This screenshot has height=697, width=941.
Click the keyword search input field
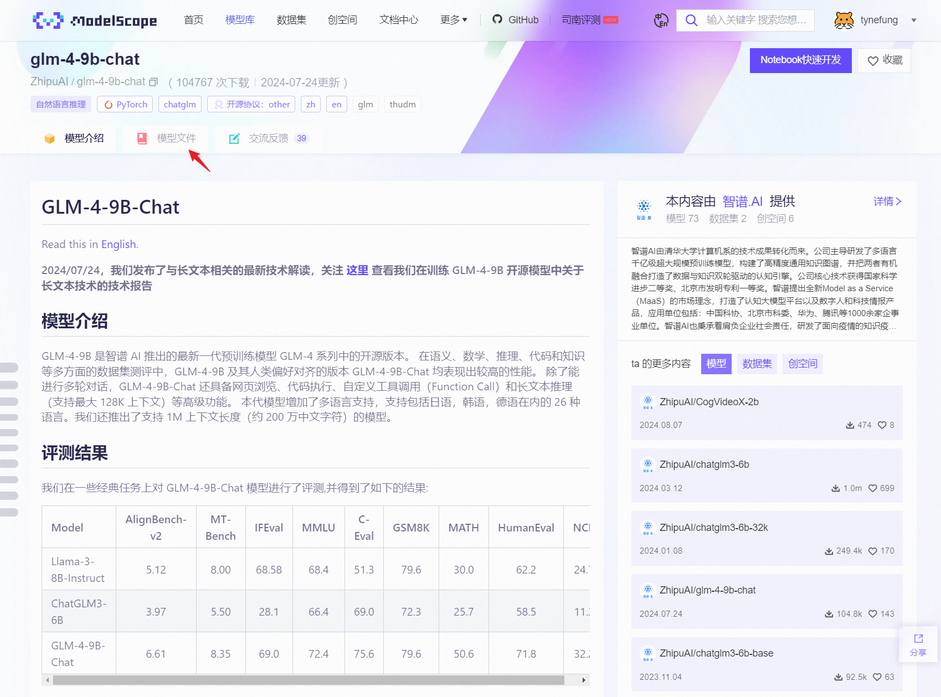tap(755, 20)
